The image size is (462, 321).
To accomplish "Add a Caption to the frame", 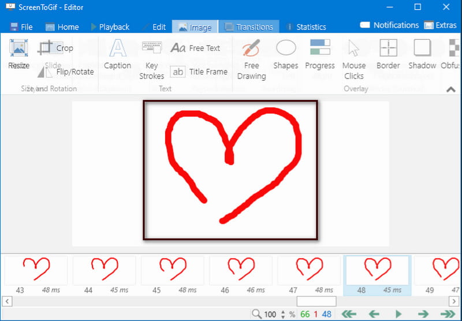I will [118, 55].
